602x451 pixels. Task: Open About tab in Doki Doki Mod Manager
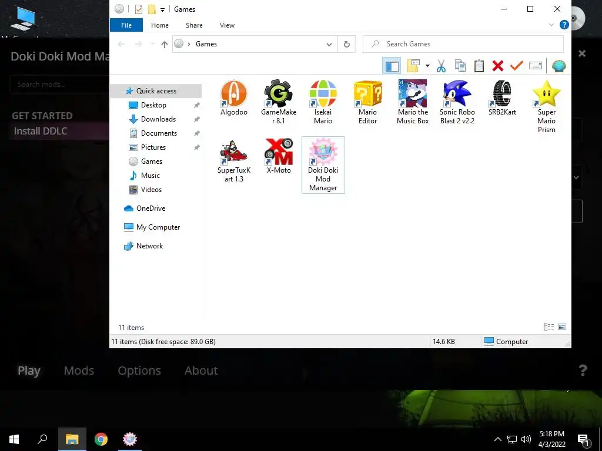pyautogui.click(x=201, y=371)
